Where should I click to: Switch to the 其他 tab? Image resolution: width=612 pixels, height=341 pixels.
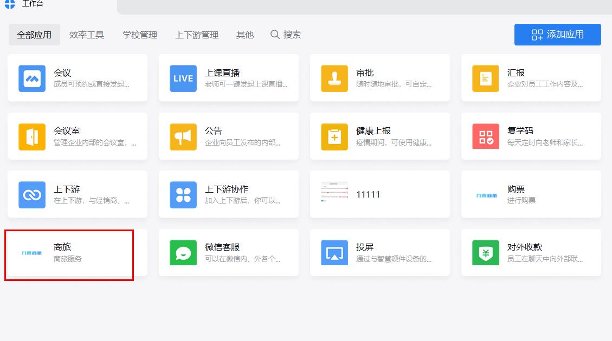point(244,35)
